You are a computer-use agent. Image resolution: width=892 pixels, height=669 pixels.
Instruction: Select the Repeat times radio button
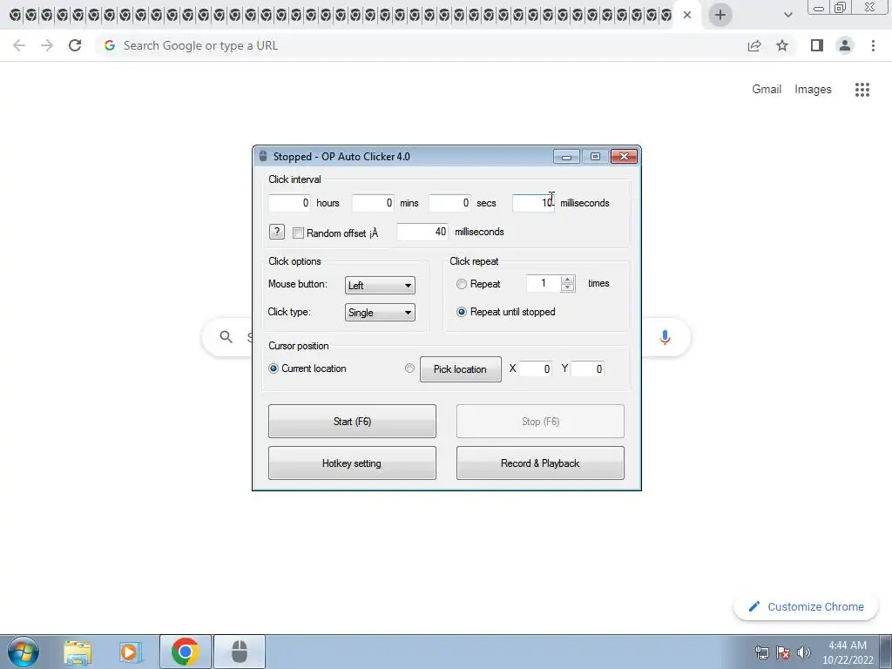(x=462, y=284)
